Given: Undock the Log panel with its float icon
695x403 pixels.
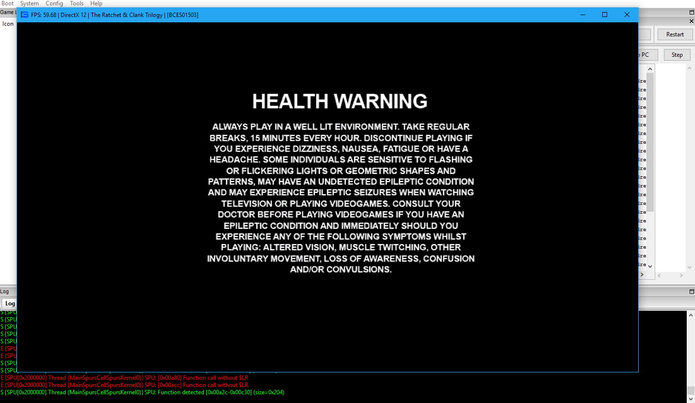Looking at the screenshot, I should pyautogui.click(x=692, y=292).
